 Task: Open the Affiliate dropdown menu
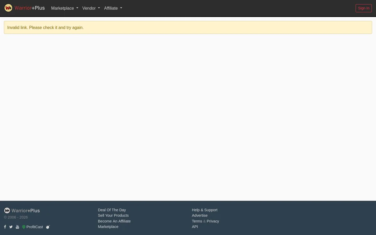[x=113, y=8]
